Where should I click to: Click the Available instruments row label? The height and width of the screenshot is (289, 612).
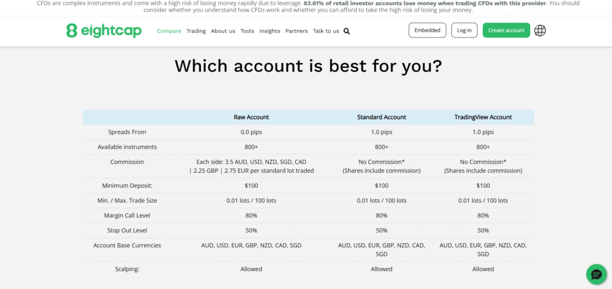(x=127, y=147)
